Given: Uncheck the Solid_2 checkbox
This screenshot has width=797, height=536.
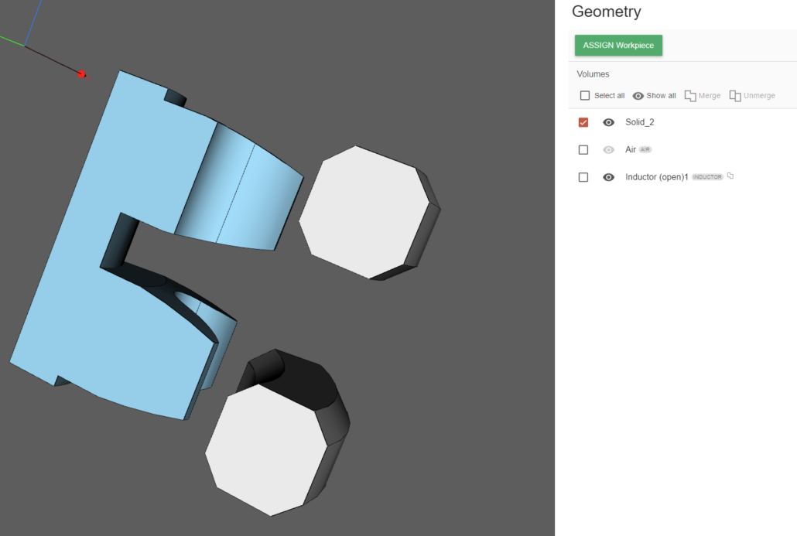Looking at the screenshot, I should 583,122.
